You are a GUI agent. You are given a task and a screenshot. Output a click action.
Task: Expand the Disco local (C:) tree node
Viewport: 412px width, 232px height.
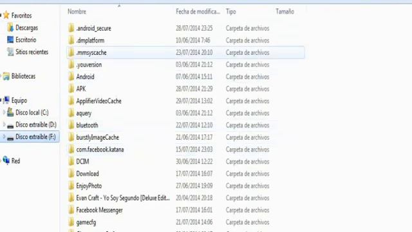pyautogui.click(x=4, y=112)
